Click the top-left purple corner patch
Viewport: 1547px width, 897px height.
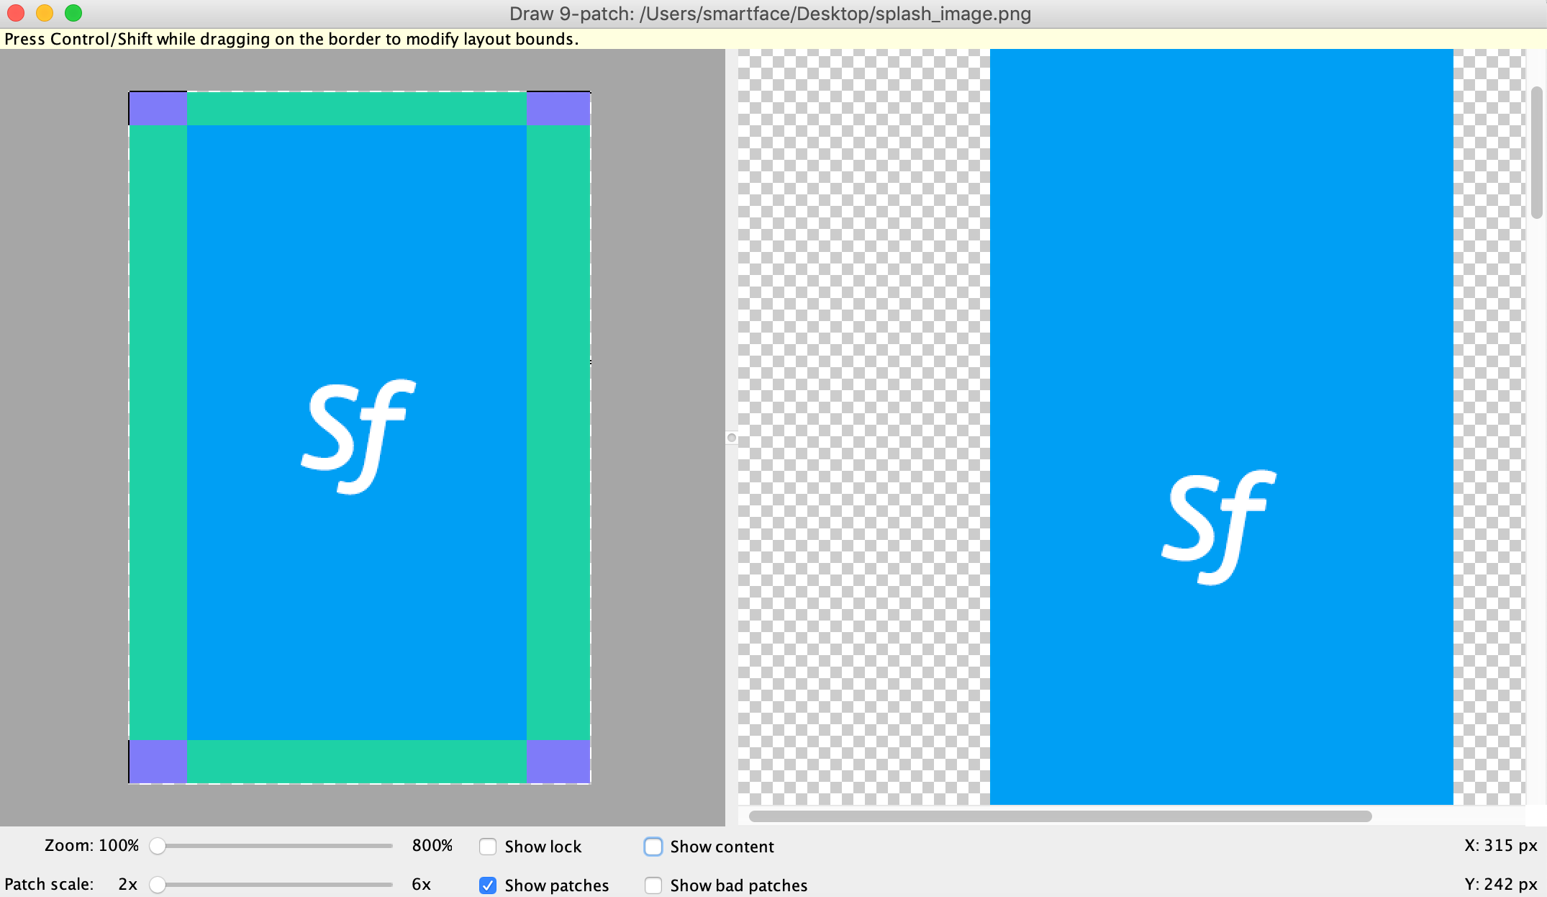click(x=158, y=108)
